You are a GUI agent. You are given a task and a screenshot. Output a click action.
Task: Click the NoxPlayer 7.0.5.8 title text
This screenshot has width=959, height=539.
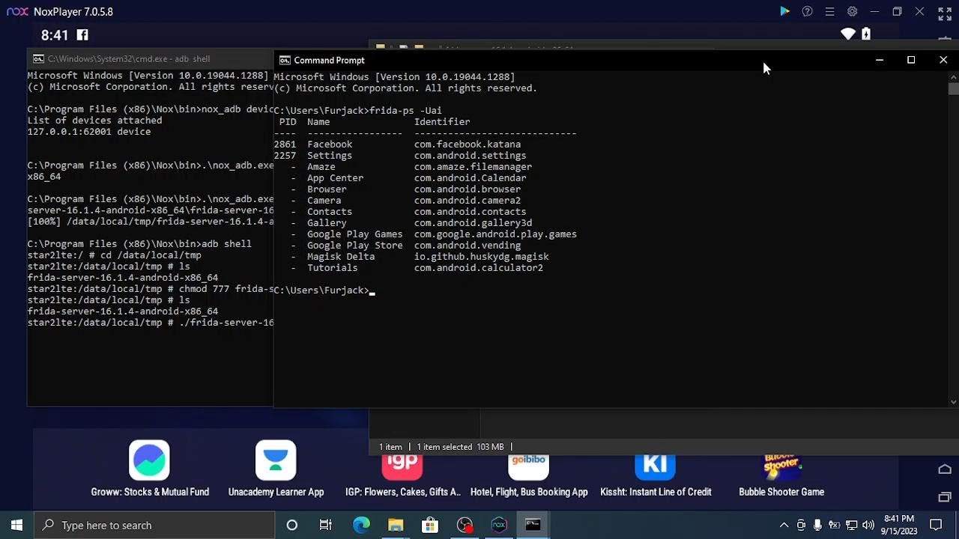[x=73, y=12]
